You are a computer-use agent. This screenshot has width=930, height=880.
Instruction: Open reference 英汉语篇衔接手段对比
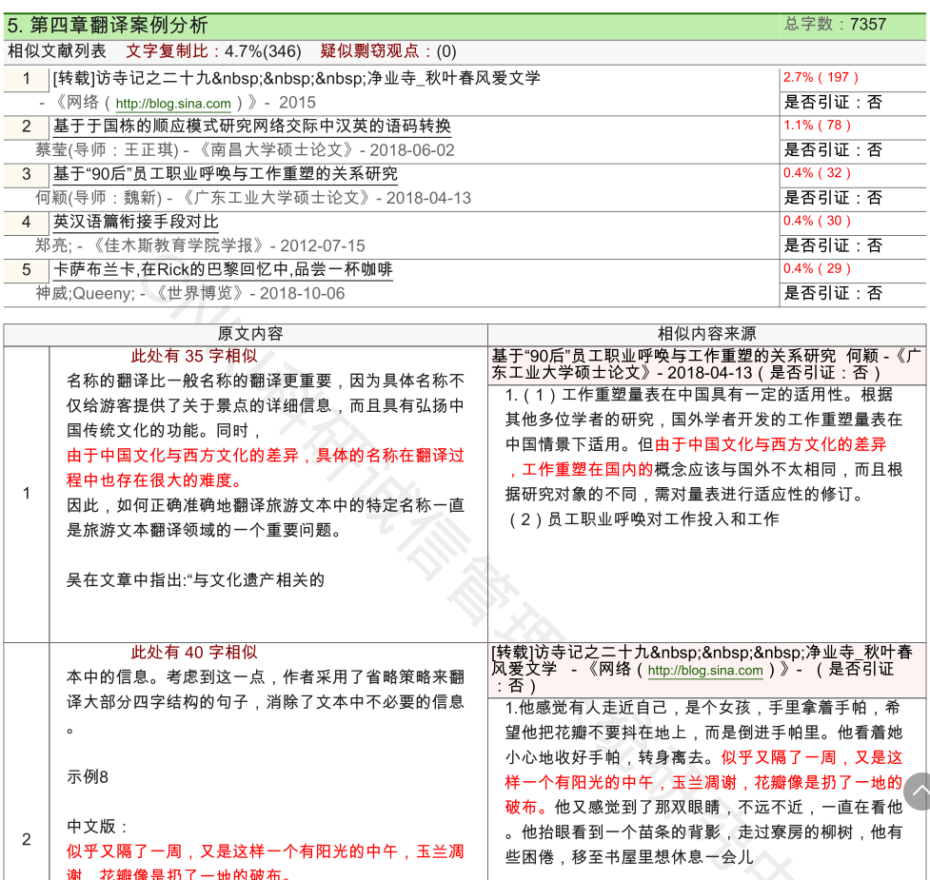pyautogui.click(x=136, y=222)
